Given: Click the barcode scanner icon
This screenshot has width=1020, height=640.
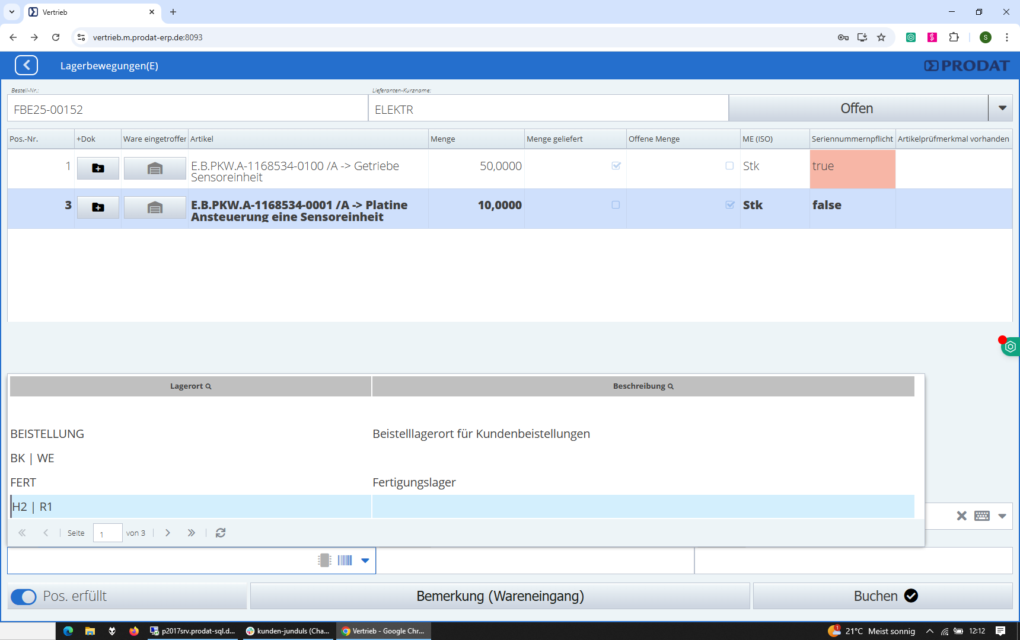Looking at the screenshot, I should coord(345,561).
